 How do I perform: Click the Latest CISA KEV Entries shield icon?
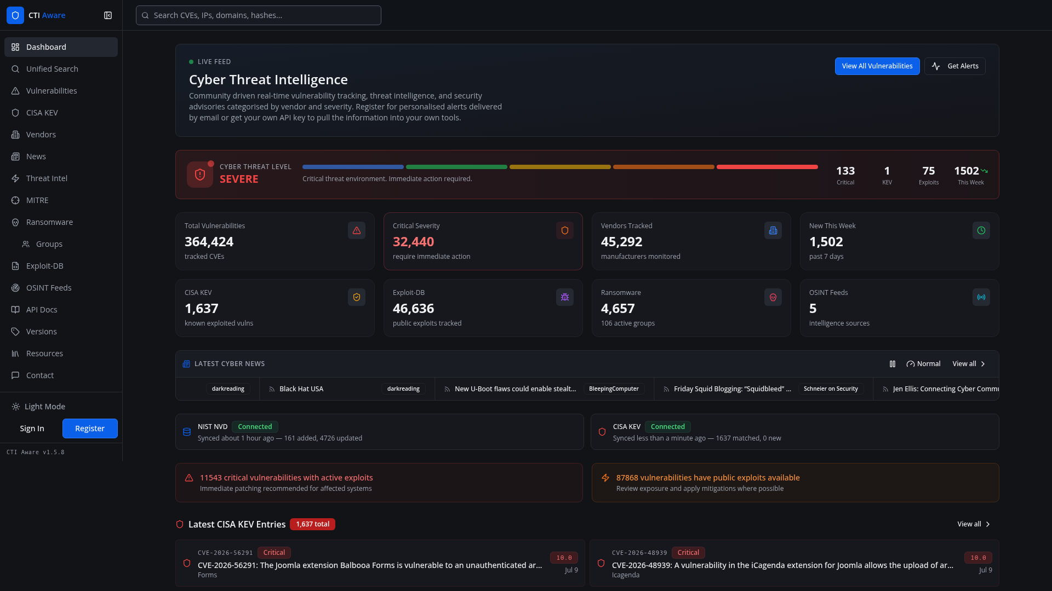(x=180, y=524)
